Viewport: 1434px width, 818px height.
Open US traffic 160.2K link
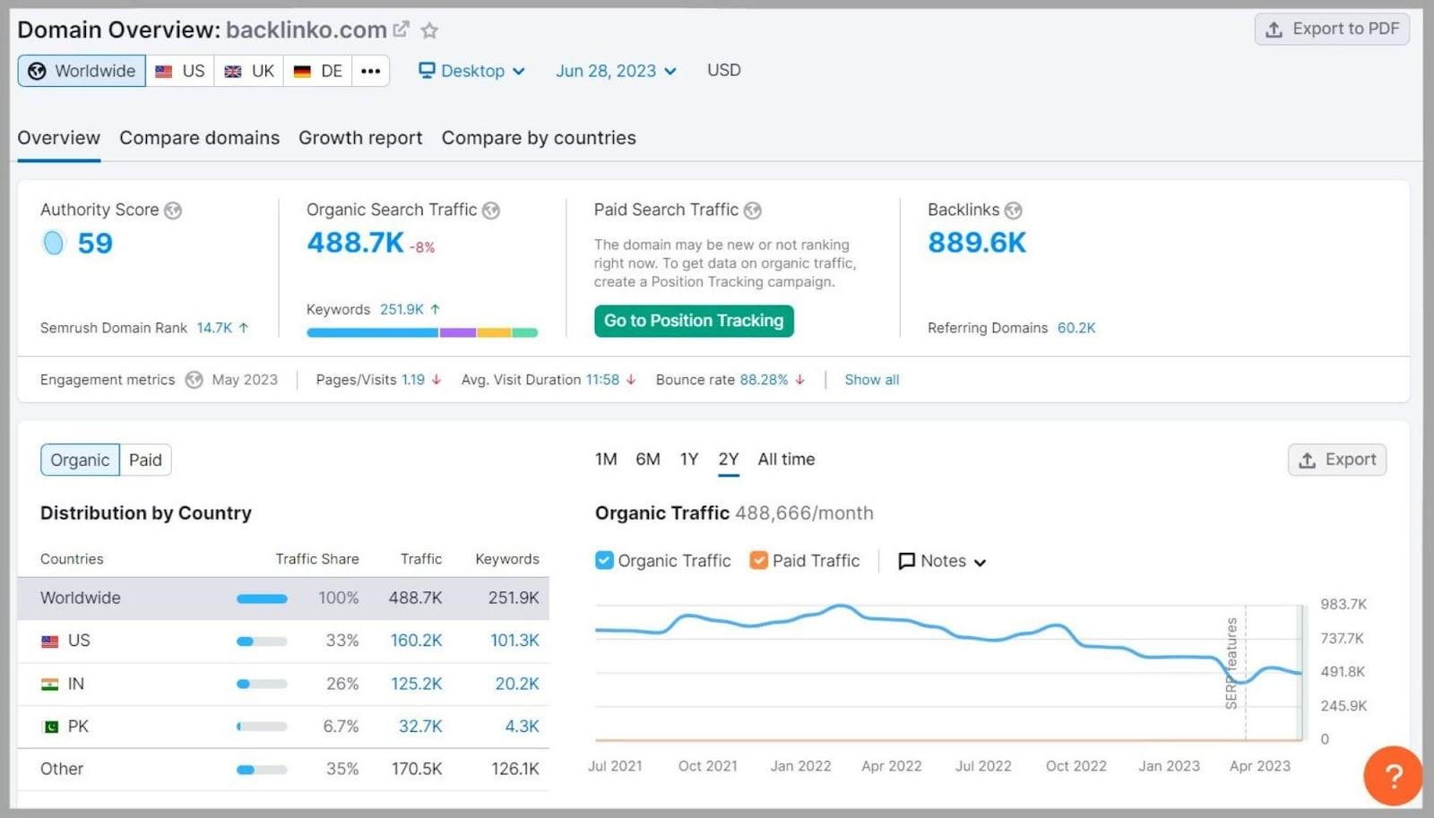tap(416, 641)
